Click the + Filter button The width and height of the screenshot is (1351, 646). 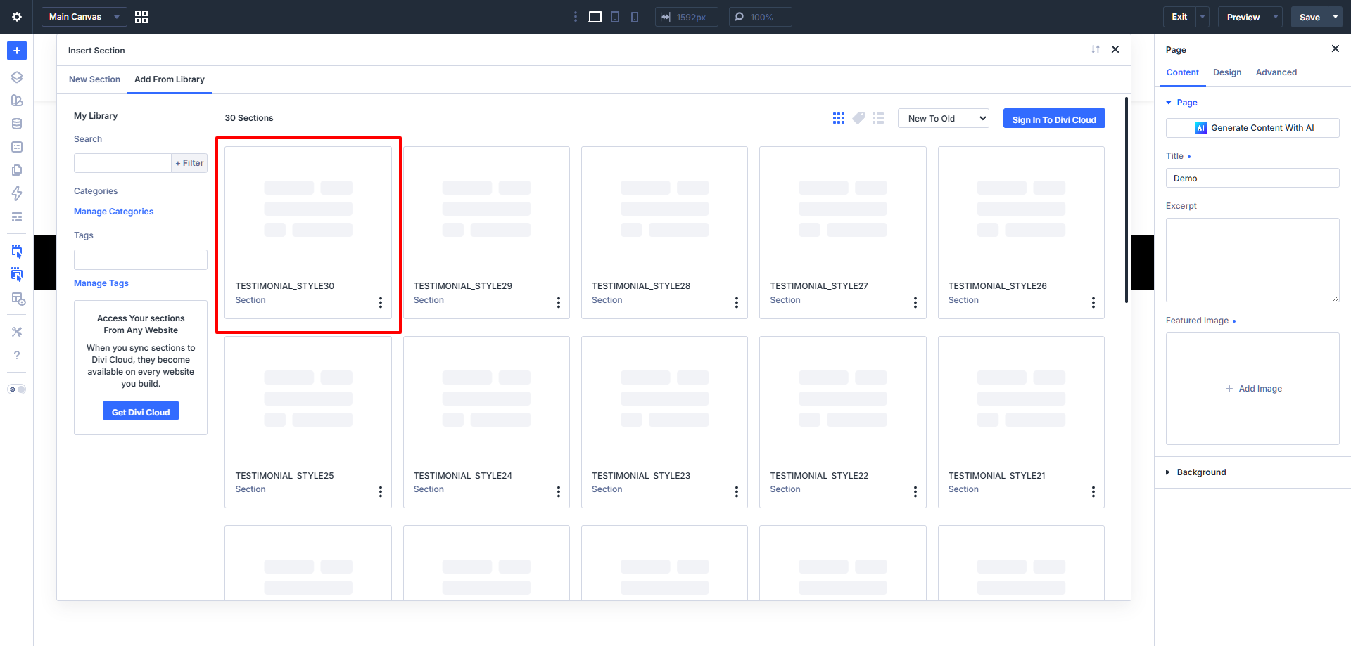tap(189, 163)
